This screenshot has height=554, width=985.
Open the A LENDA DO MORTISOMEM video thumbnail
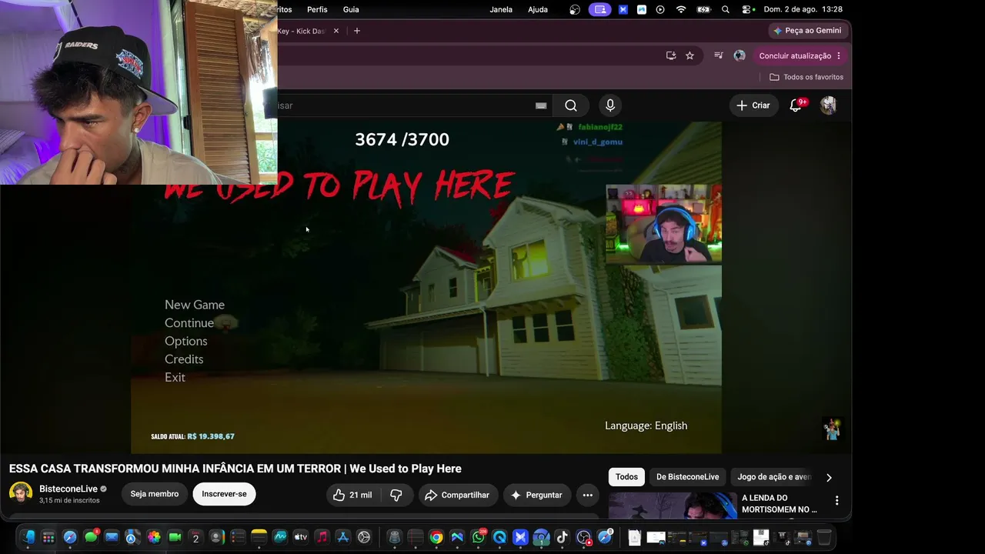pyautogui.click(x=673, y=506)
